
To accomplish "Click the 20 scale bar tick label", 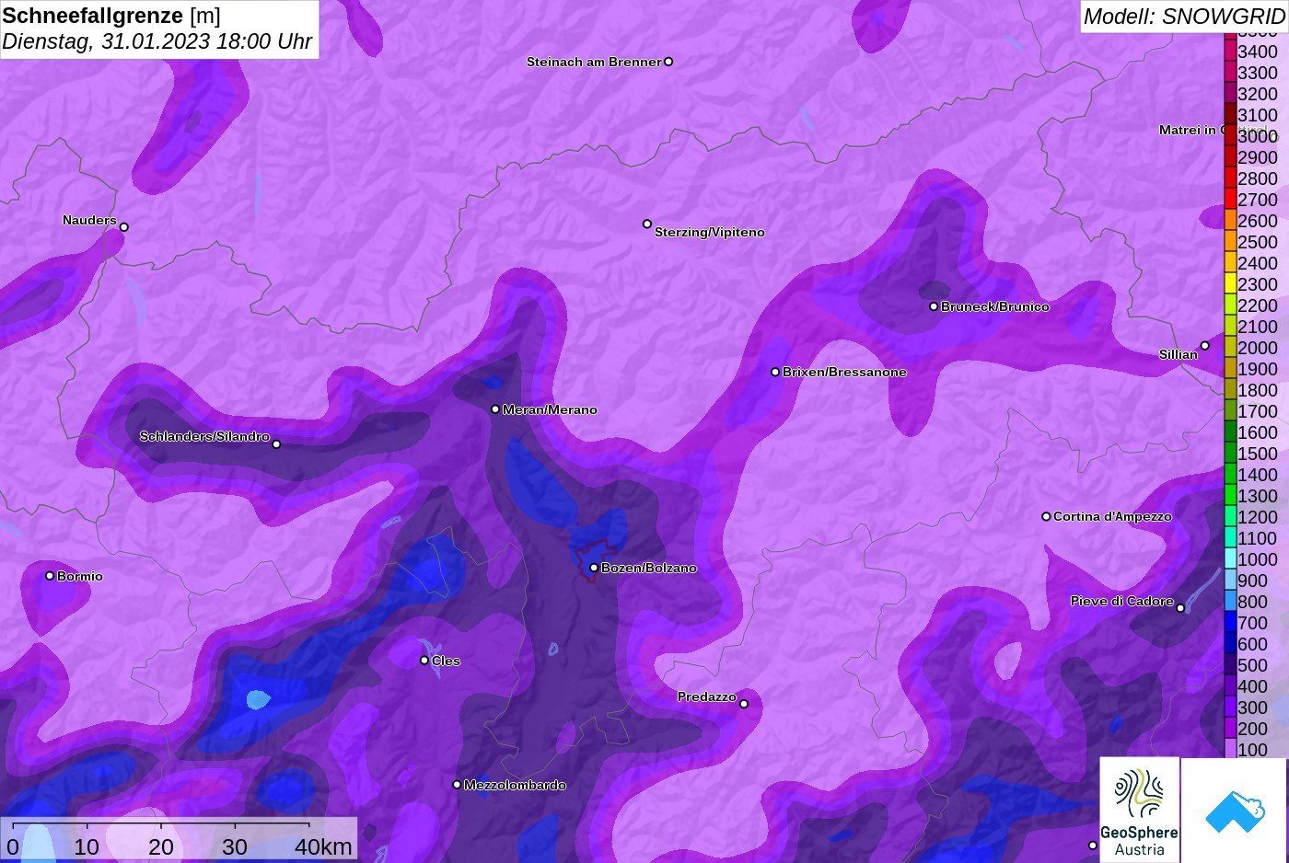I will [161, 846].
